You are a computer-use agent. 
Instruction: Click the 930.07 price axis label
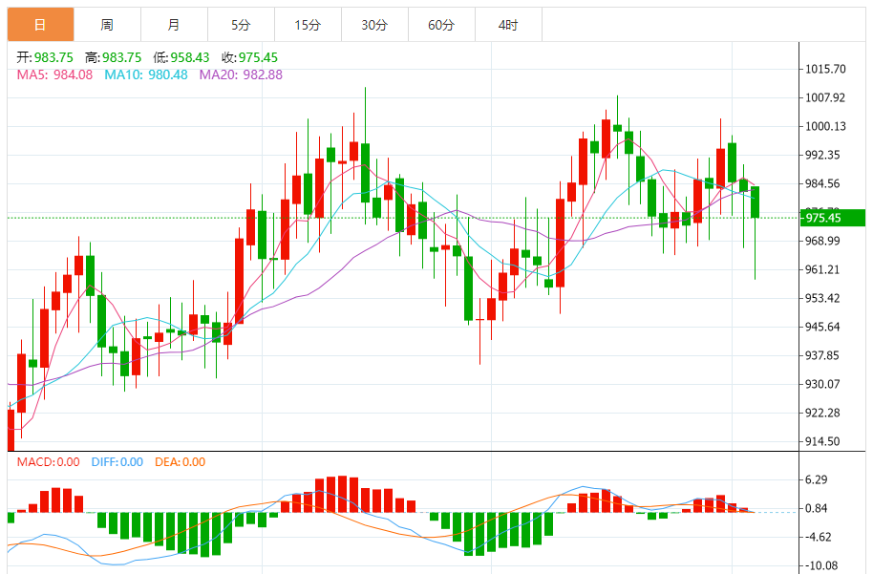pos(822,384)
